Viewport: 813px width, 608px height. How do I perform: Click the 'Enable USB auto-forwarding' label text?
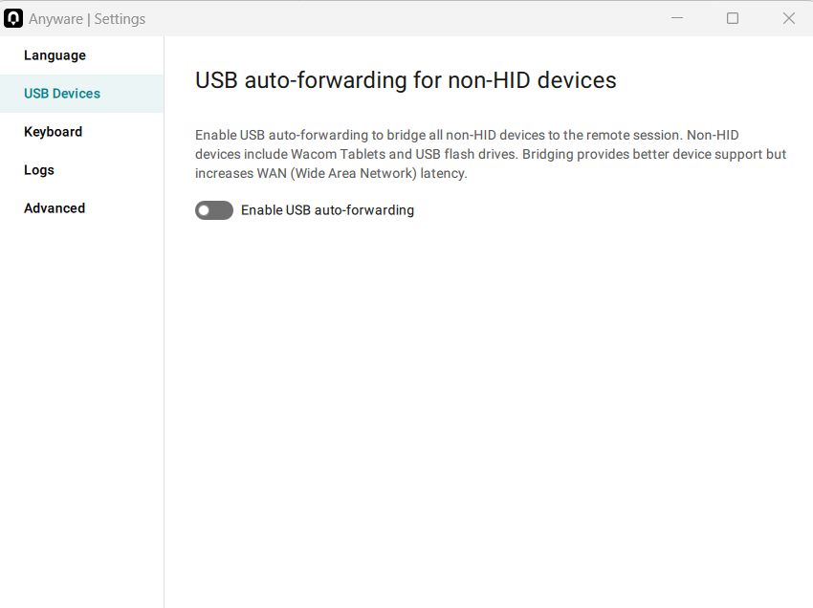327,210
